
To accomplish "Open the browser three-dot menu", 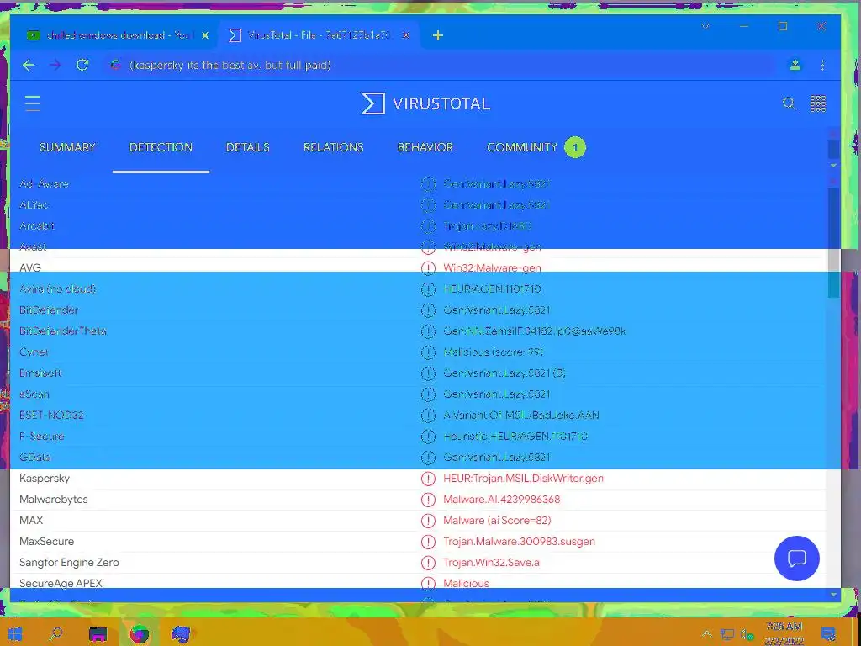I will (x=822, y=66).
